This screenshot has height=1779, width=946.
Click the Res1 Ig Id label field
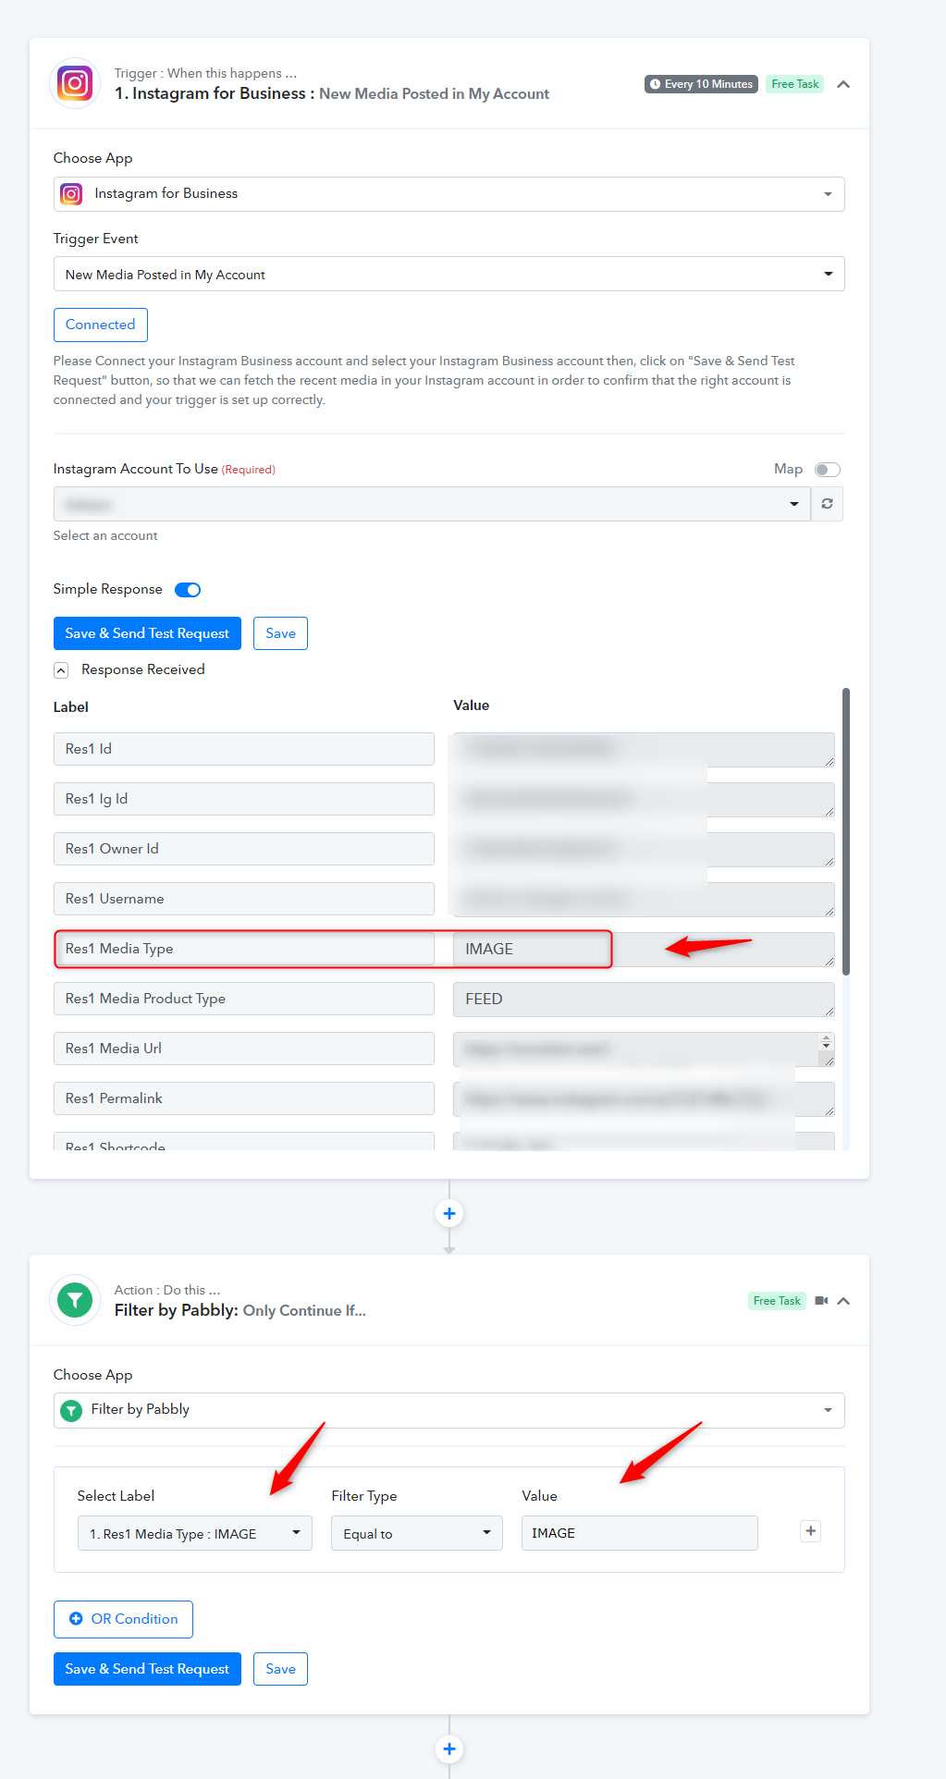(244, 799)
